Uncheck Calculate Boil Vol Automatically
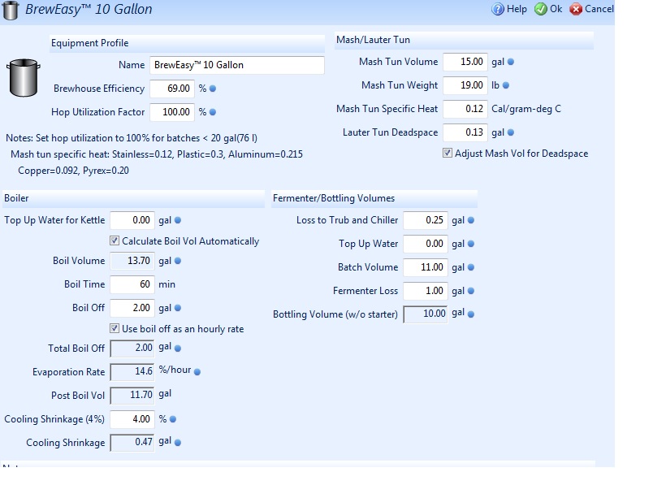666x498 pixels. point(115,240)
